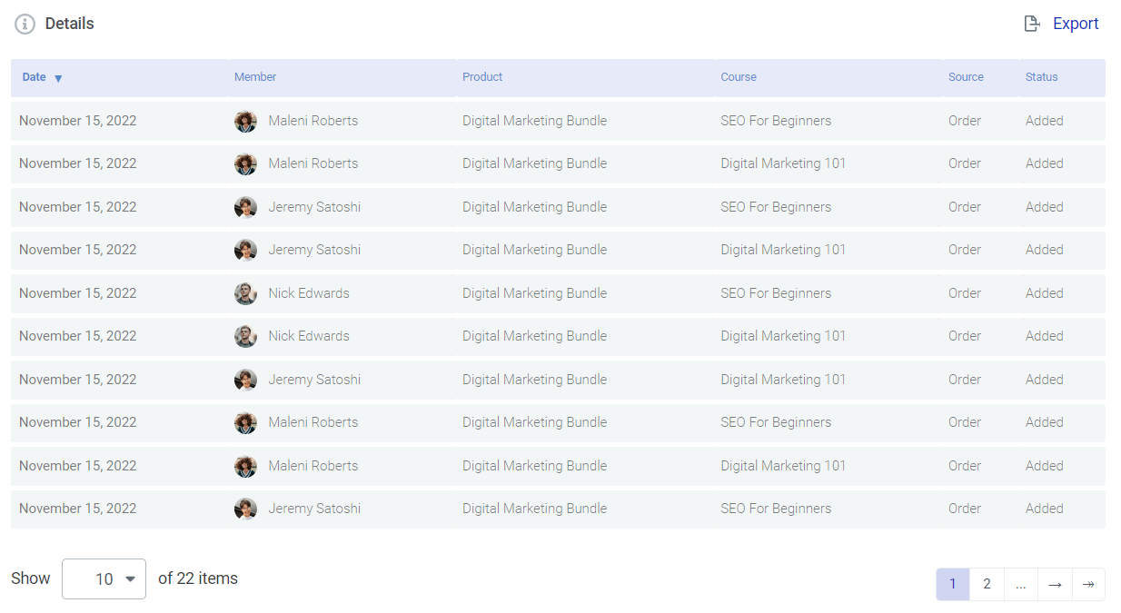Sort by Status column header

click(1041, 78)
